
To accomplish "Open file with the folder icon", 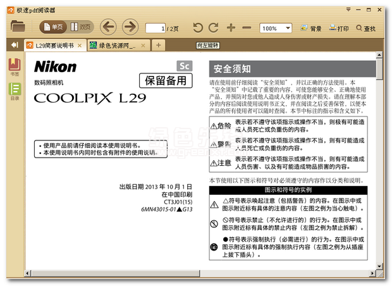I will coord(18,27).
